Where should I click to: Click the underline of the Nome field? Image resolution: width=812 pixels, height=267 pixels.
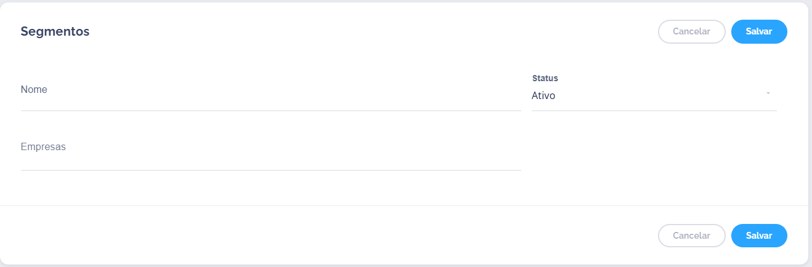(x=270, y=111)
